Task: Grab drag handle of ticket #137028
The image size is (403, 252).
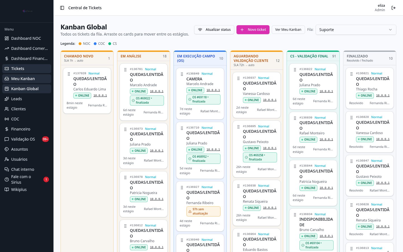Action: click(69, 74)
